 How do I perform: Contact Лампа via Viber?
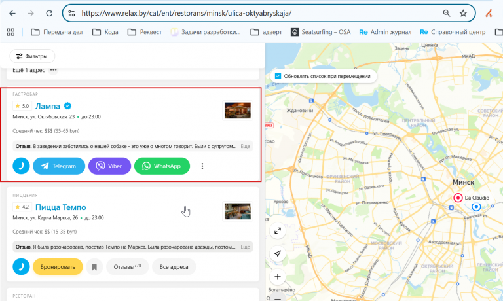110,166
